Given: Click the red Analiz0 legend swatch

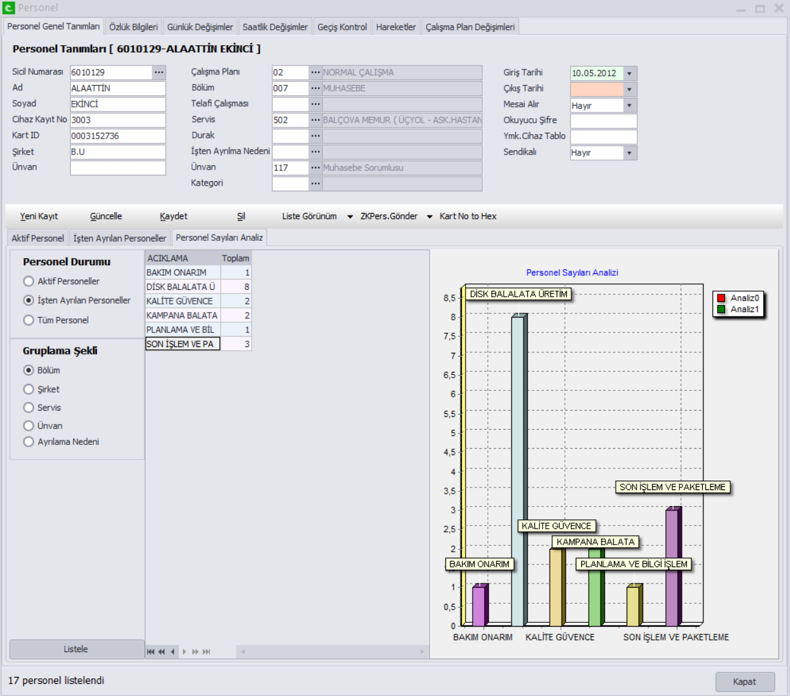Looking at the screenshot, I should coord(721,298).
